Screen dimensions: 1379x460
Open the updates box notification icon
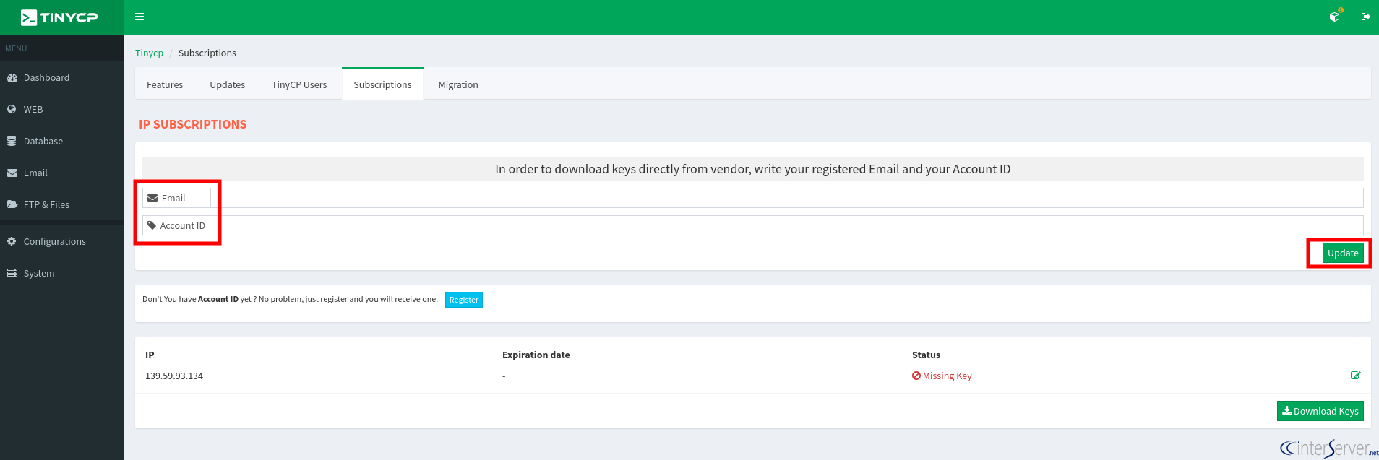coord(1335,16)
